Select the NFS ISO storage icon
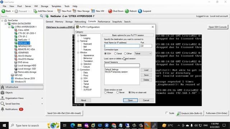Screen dimensions: 230x129 coord(13,75)
